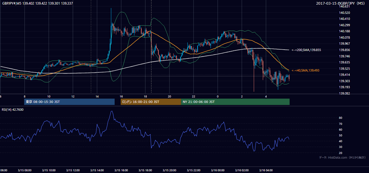This screenshot has height=173, width=369.
Task: Click the 3/15 10:00 date label
Action: coord(49,170)
